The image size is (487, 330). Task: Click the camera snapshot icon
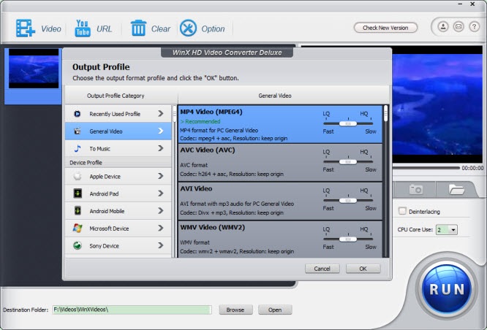[x=415, y=189]
